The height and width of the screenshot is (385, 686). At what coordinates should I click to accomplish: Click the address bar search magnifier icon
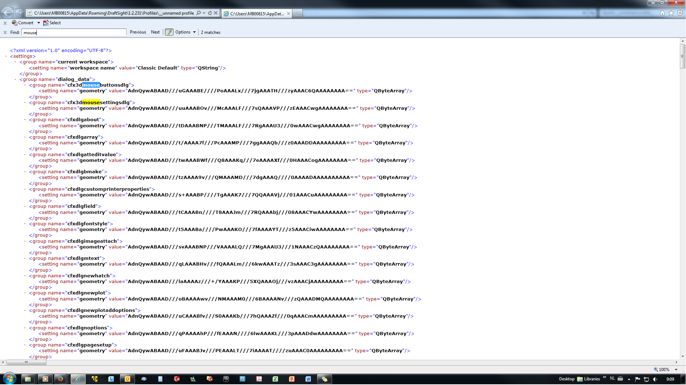(x=199, y=13)
